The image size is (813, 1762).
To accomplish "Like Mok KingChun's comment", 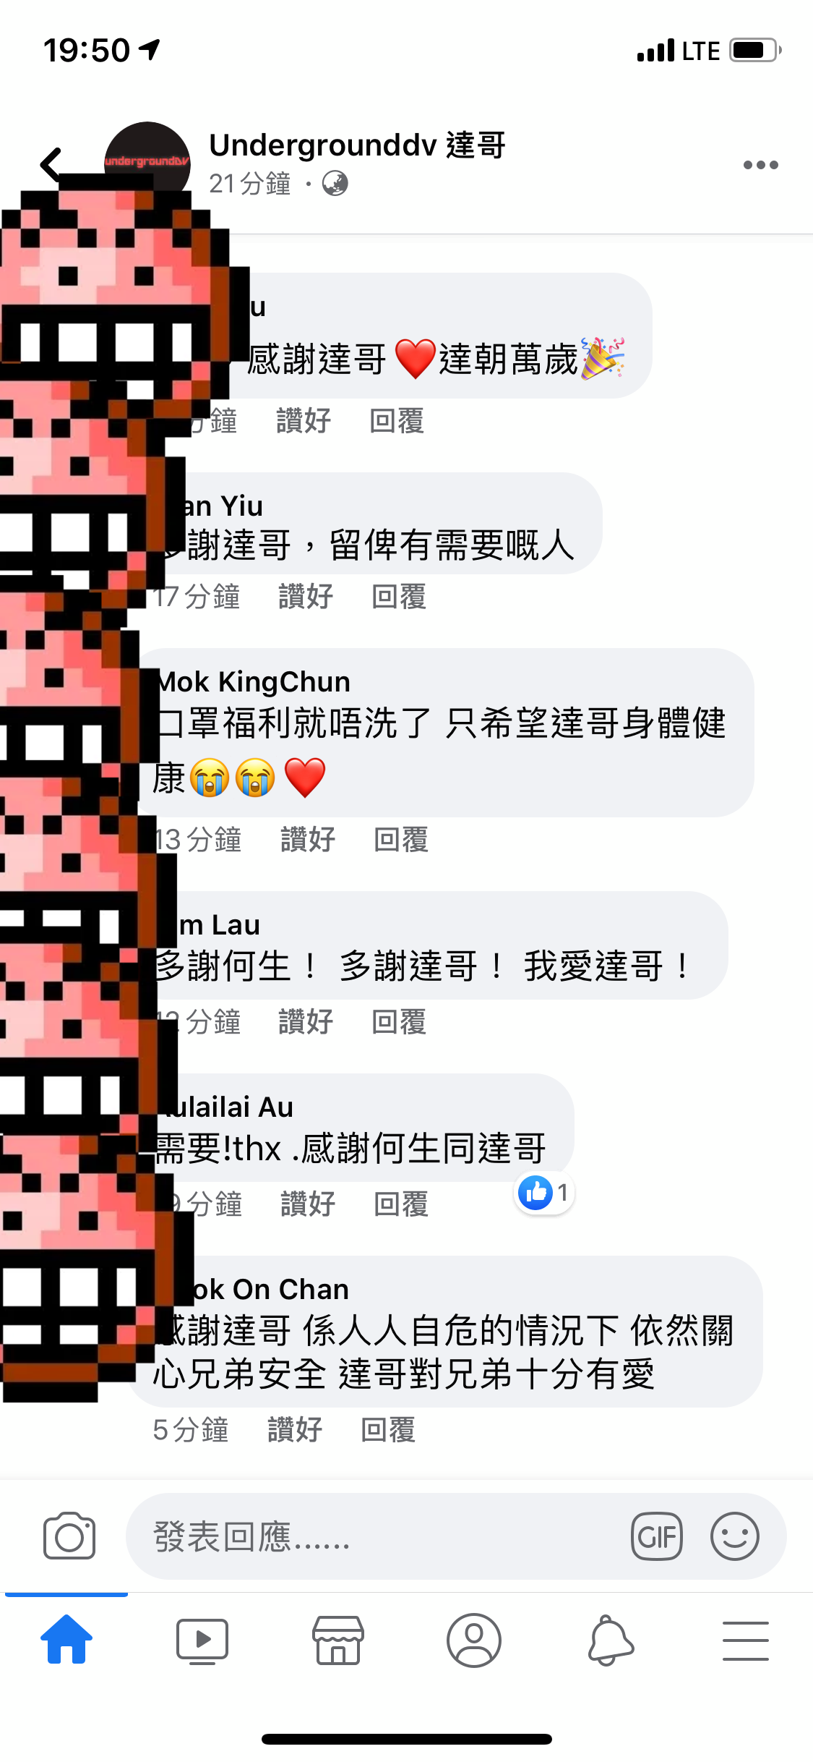I will click(308, 840).
